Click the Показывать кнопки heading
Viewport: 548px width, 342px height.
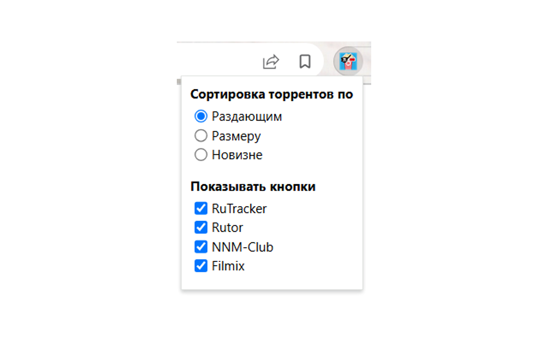(253, 186)
